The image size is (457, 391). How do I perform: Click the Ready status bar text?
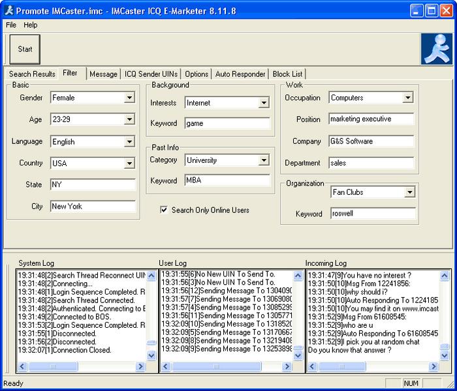[x=13, y=383]
